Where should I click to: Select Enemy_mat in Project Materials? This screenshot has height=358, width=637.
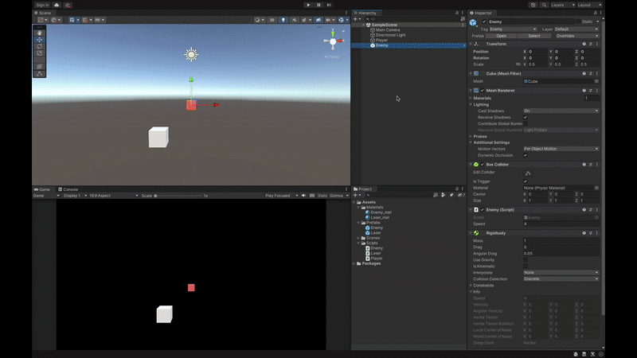pyautogui.click(x=381, y=212)
